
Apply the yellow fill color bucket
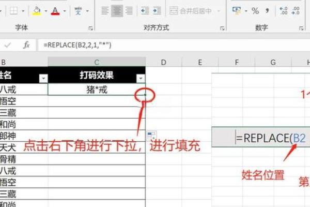37,11
